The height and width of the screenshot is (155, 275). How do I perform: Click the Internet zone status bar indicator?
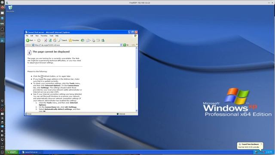[121, 114]
